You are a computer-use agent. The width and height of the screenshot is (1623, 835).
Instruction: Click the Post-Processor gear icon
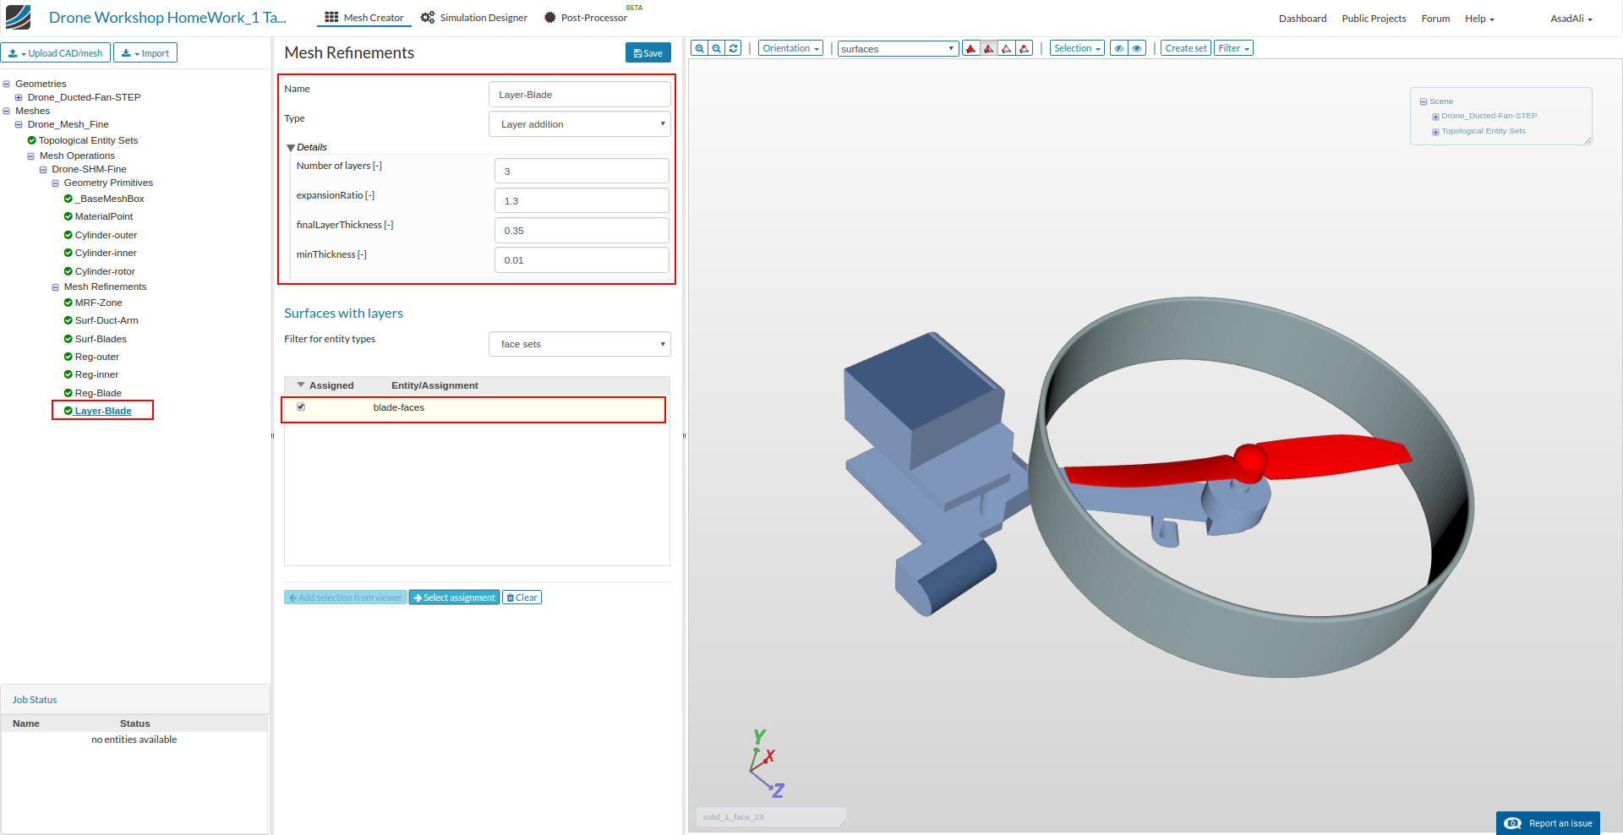[549, 18]
